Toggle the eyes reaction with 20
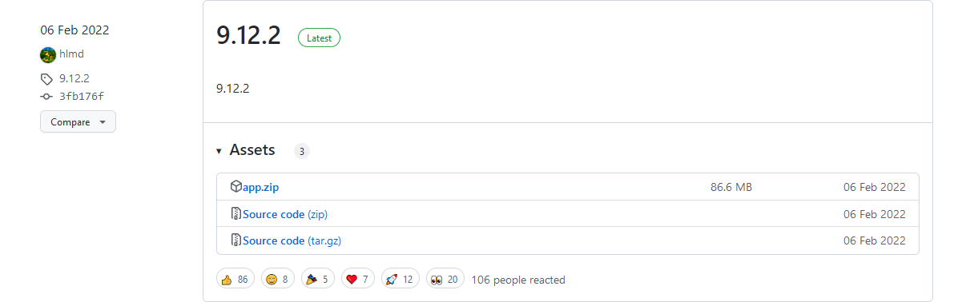 (x=445, y=279)
